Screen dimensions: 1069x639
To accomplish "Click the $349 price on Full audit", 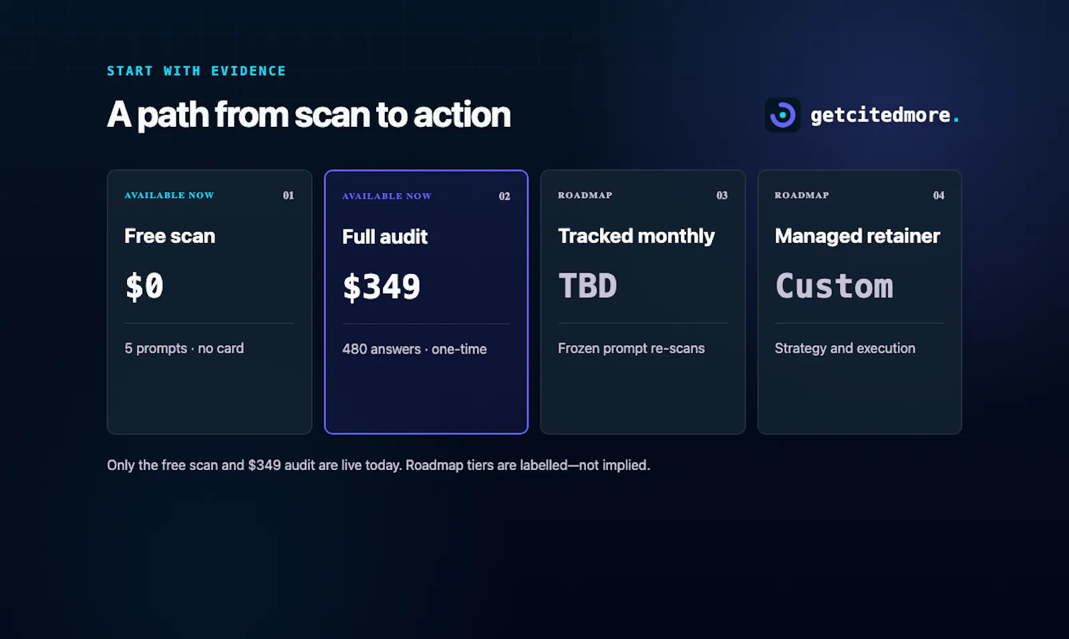I will pos(381,287).
